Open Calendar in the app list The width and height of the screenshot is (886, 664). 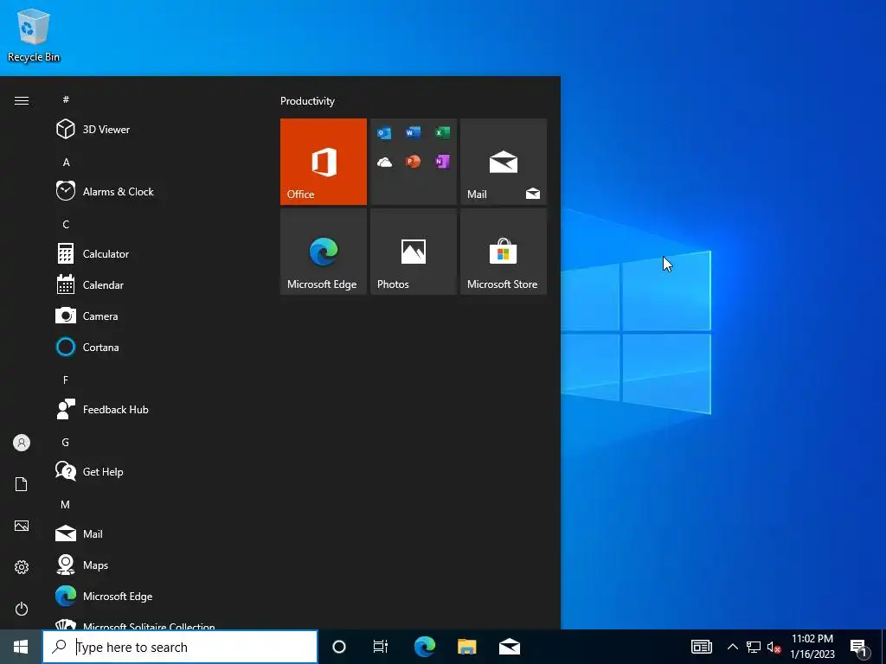(152, 284)
